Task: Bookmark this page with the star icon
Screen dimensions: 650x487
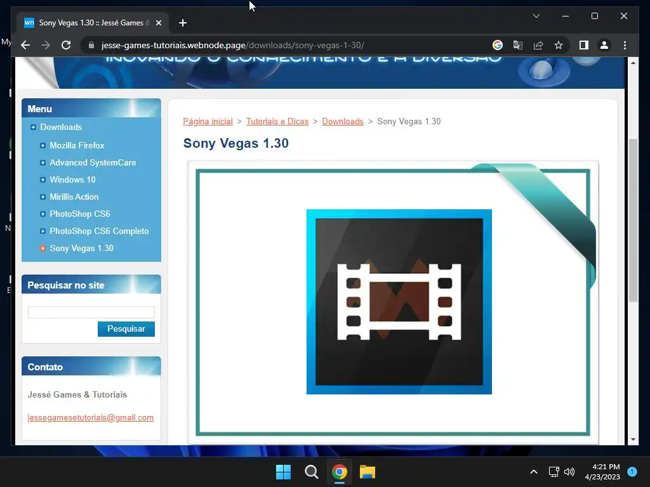Action: (x=559, y=45)
